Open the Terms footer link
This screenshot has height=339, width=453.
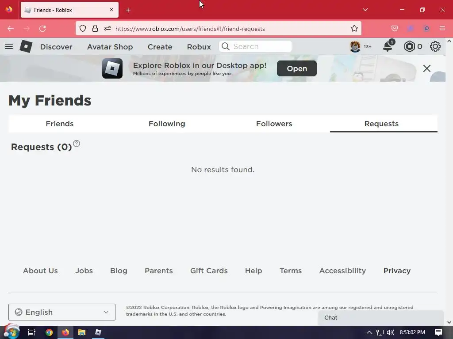coord(291,271)
